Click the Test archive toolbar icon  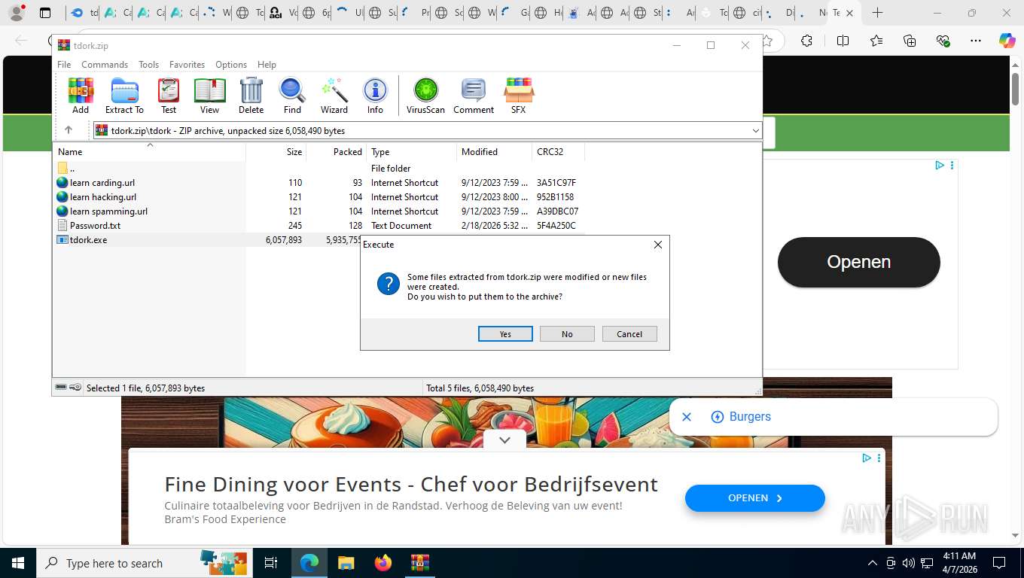click(x=169, y=96)
